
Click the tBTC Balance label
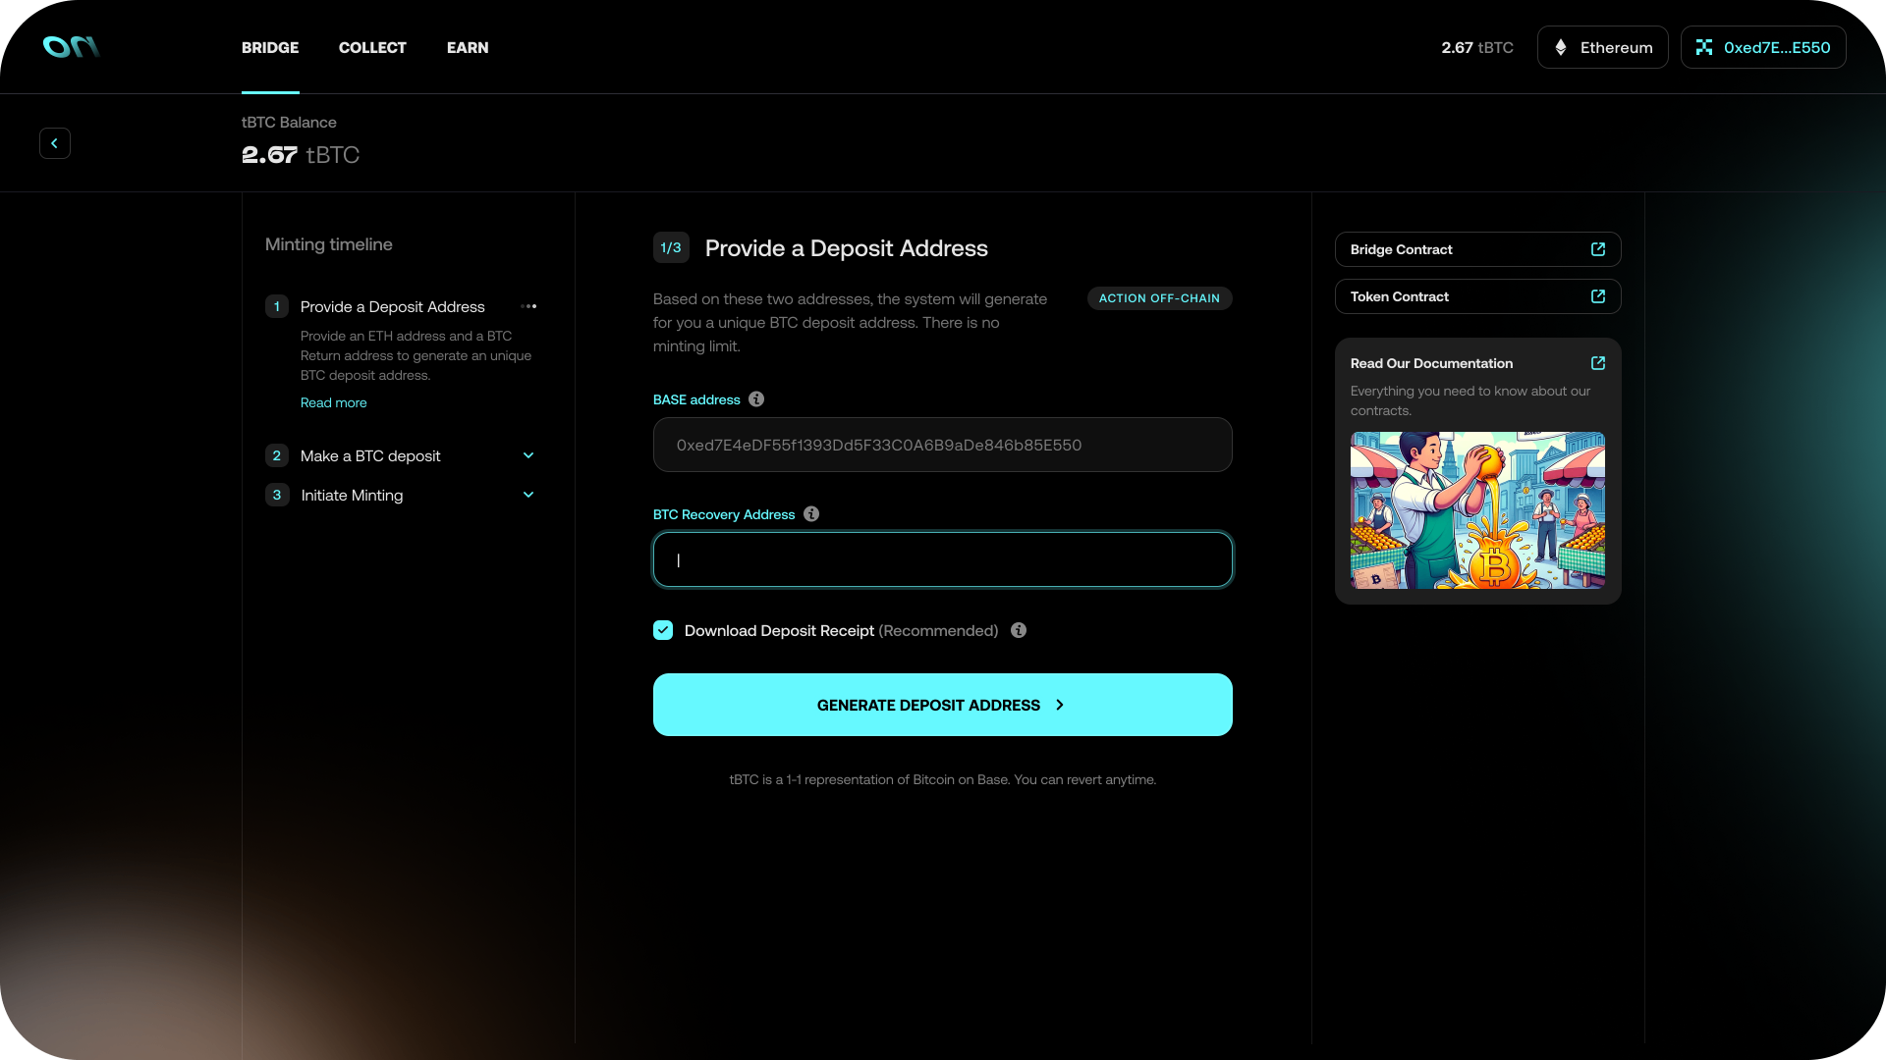point(289,122)
